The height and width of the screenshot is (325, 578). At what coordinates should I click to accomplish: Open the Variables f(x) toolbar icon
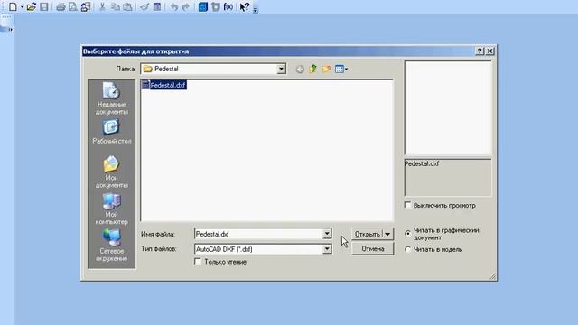click(x=228, y=6)
